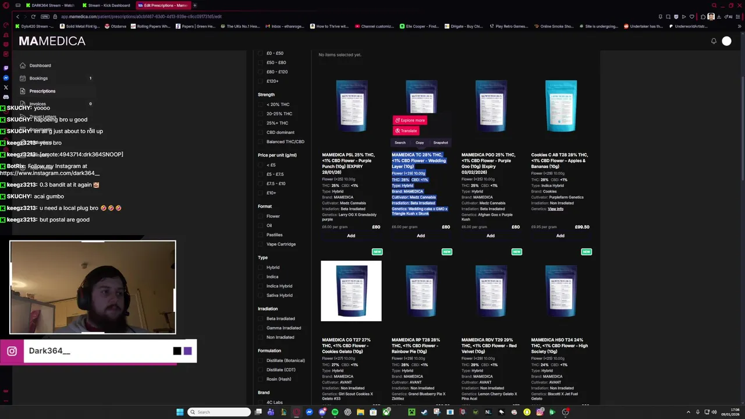The width and height of the screenshot is (745, 419).
Task: Add Cookies Apples & Bananas to prescription
Action: [560, 236]
